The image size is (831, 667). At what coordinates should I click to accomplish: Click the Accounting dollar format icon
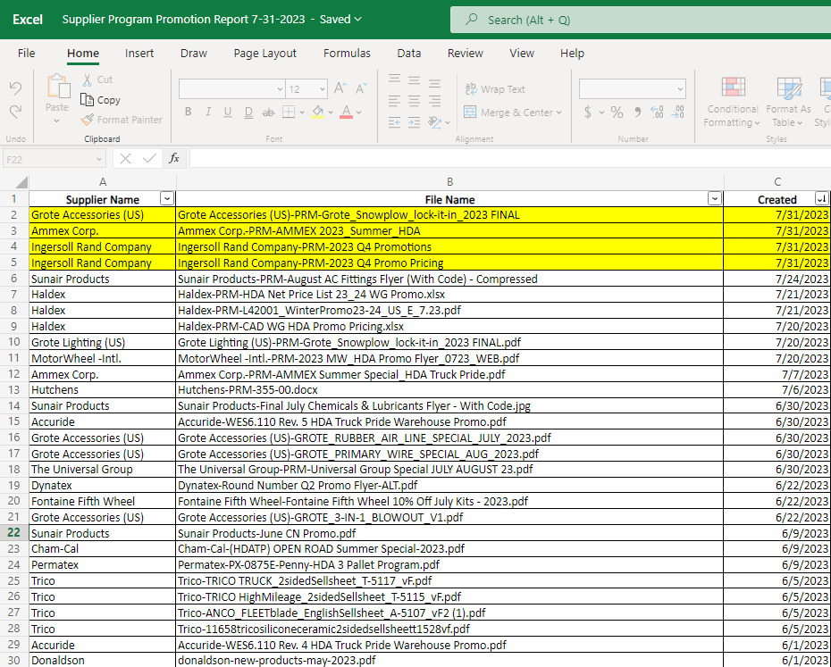tap(587, 113)
